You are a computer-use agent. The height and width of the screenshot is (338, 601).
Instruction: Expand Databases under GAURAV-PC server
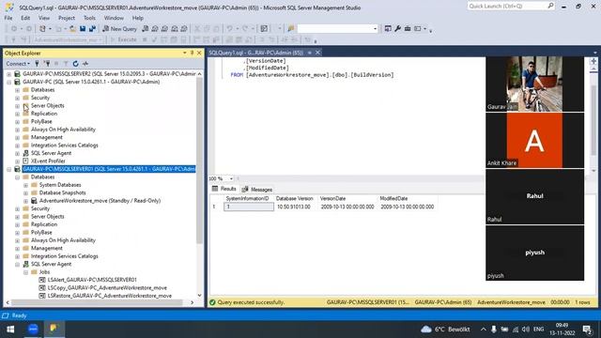pos(17,90)
